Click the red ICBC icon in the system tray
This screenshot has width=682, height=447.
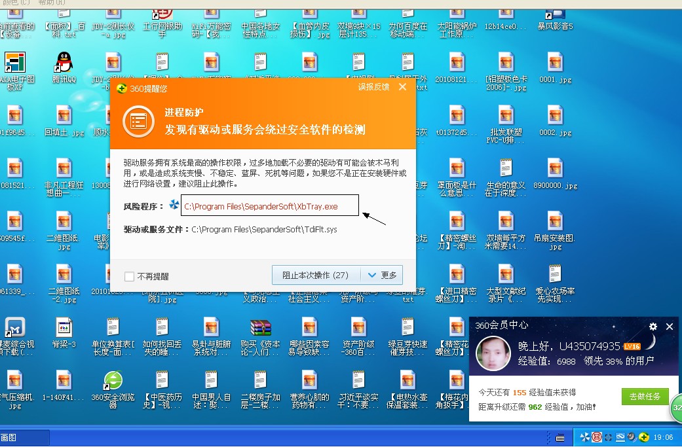tap(597, 437)
